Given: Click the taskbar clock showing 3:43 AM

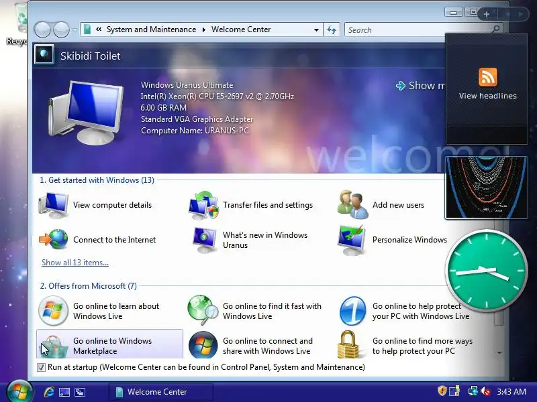Looking at the screenshot, I should (x=511, y=391).
